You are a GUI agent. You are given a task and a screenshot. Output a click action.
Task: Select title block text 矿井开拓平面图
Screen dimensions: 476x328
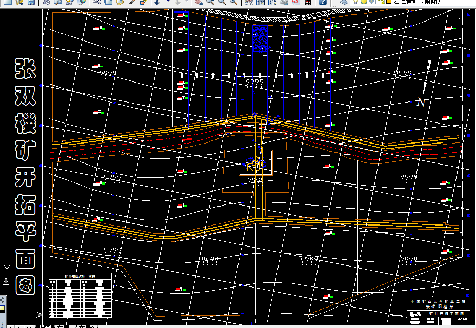point(446,314)
